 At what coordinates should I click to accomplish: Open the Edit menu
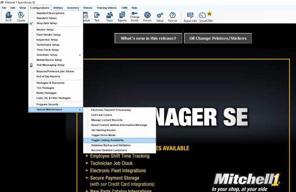(x=13, y=8)
